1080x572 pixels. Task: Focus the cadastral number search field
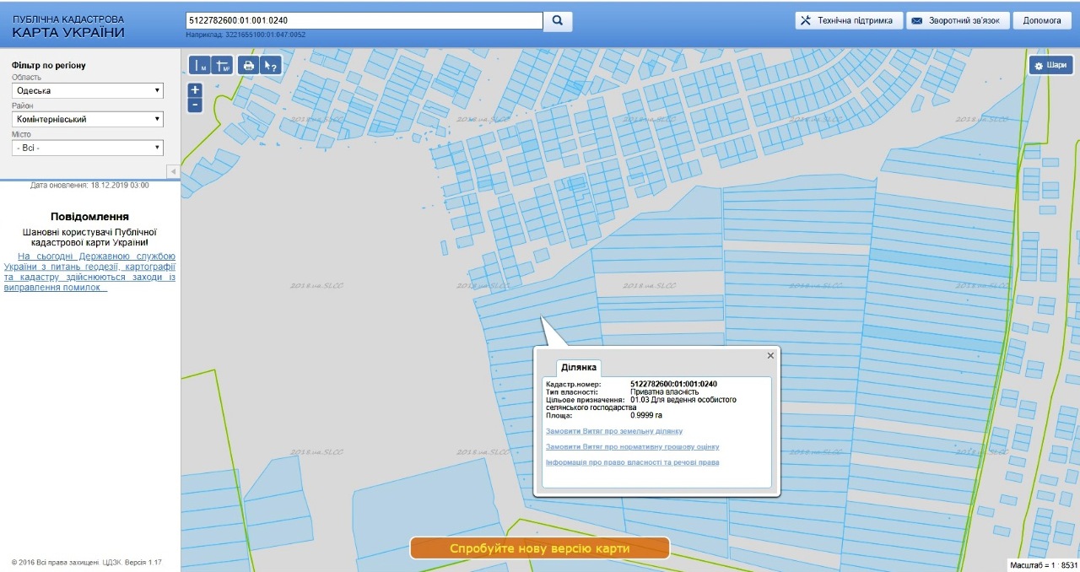coord(364,21)
